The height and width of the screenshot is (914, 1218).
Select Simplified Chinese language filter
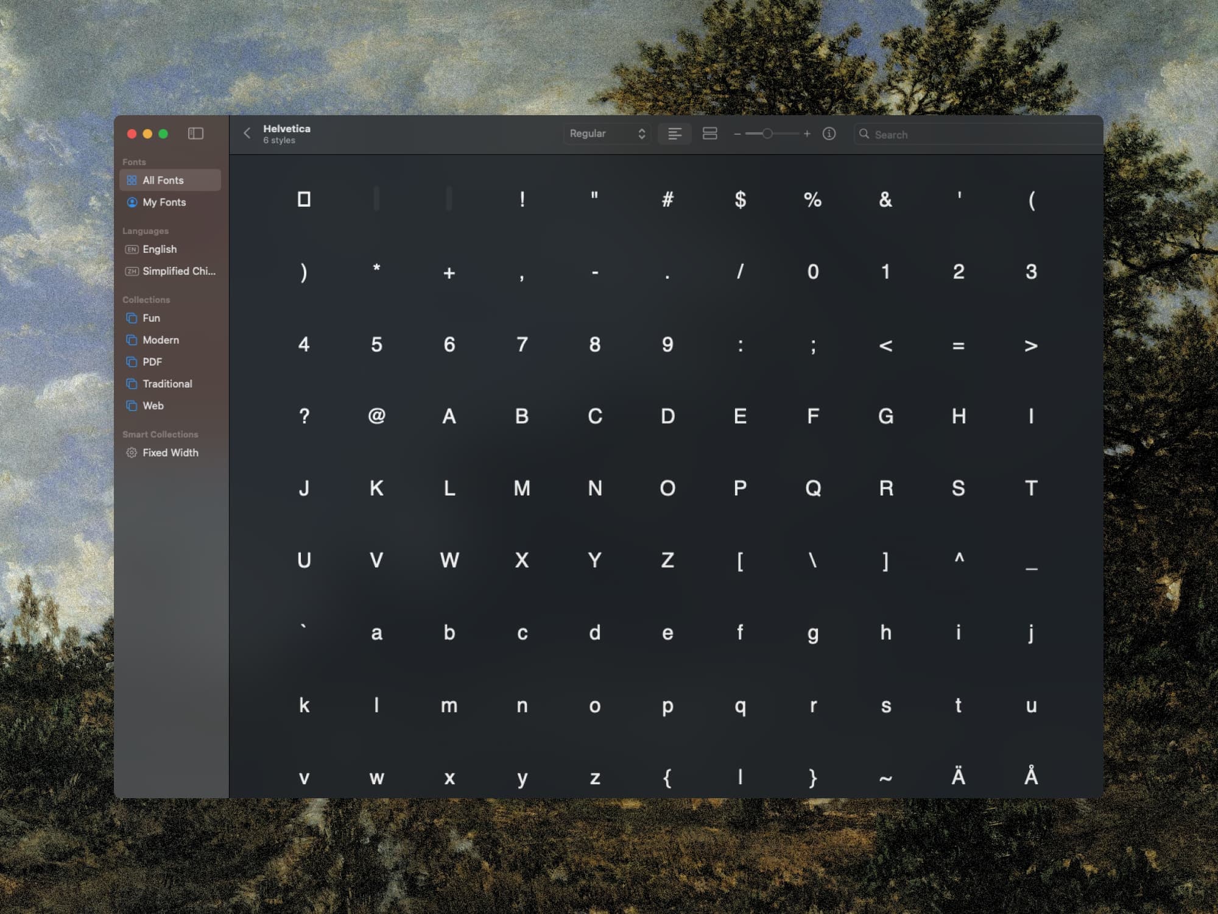(178, 271)
